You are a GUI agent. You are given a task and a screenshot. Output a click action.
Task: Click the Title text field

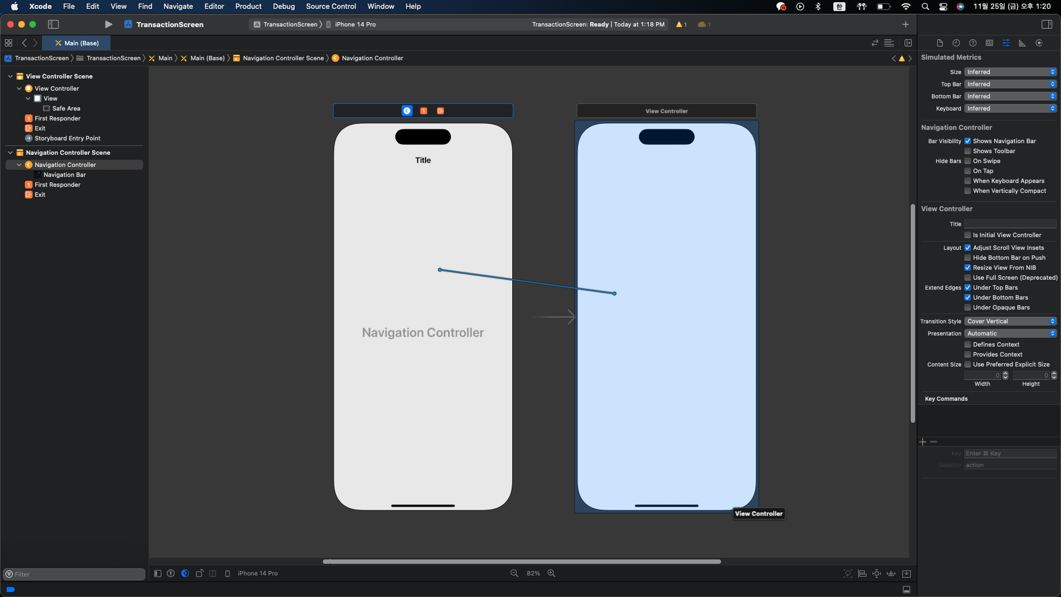point(1010,224)
